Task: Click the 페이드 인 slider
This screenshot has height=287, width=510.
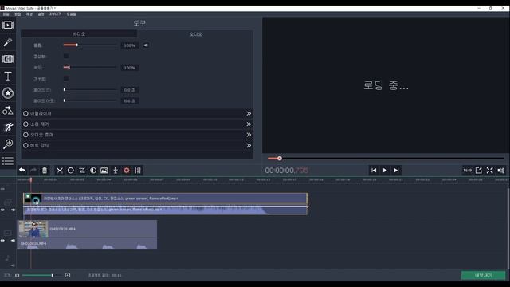Action: 90,89
